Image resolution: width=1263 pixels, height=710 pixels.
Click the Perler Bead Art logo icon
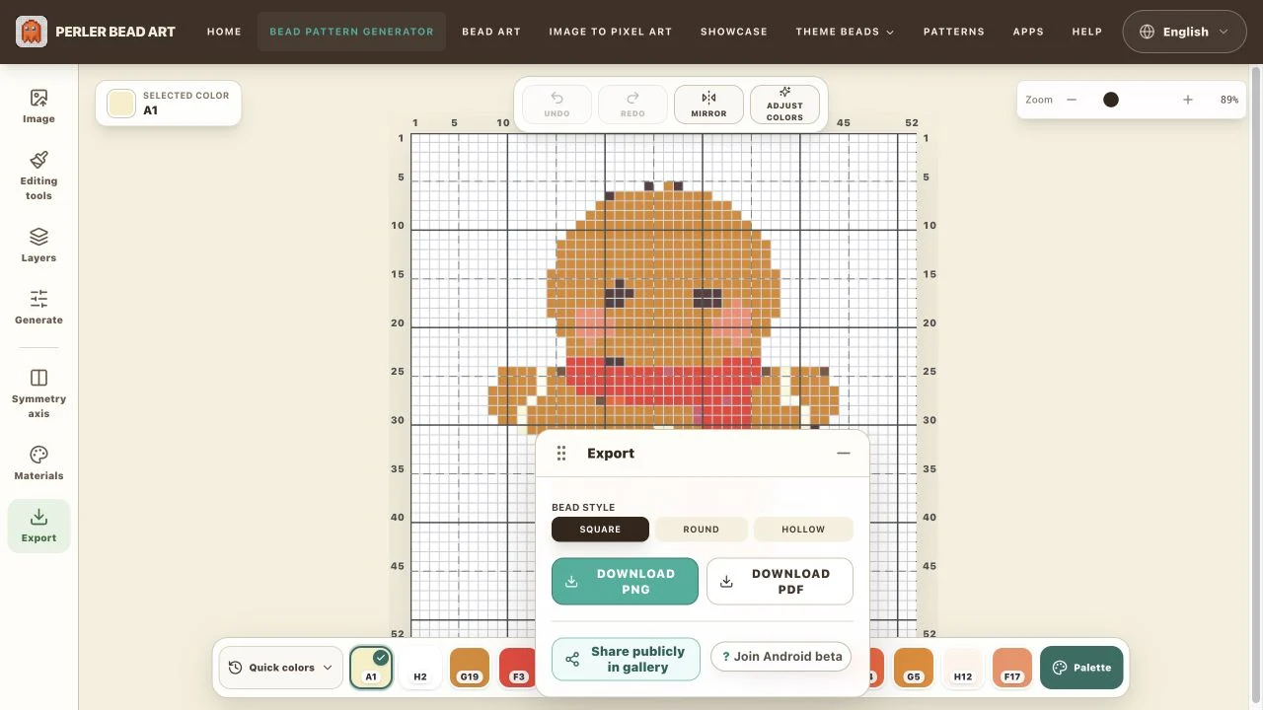32,32
